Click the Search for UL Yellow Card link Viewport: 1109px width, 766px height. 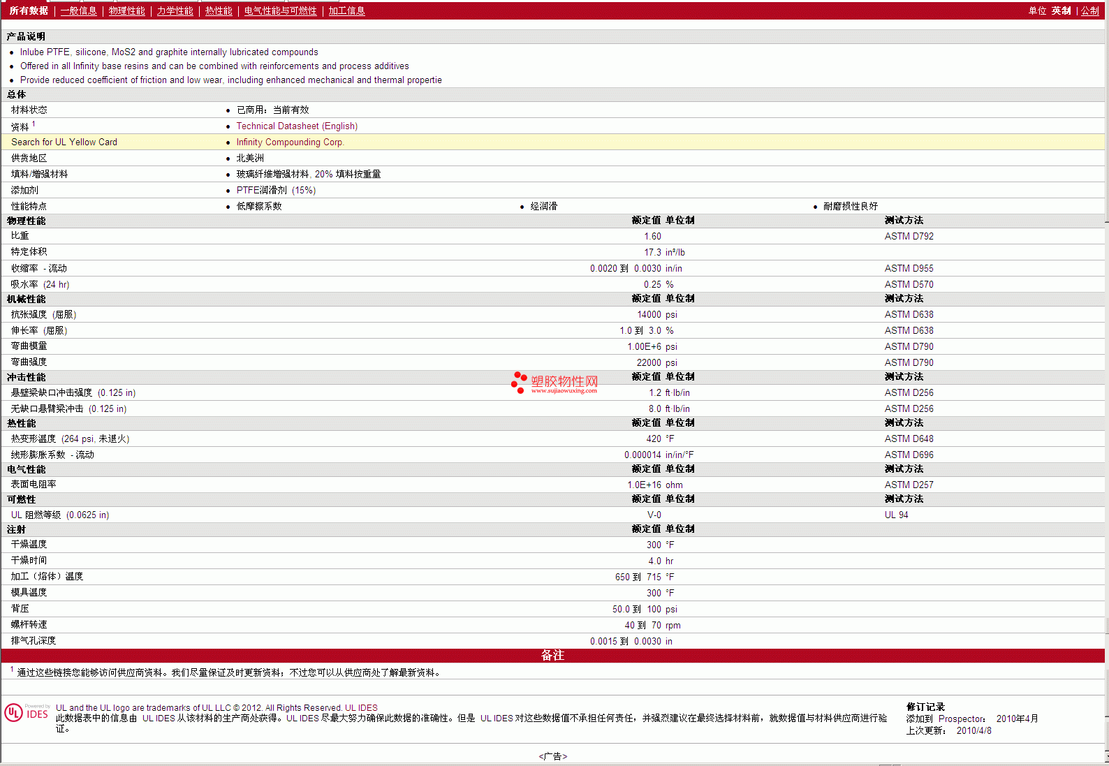pyautogui.click(x=64, y=142)
